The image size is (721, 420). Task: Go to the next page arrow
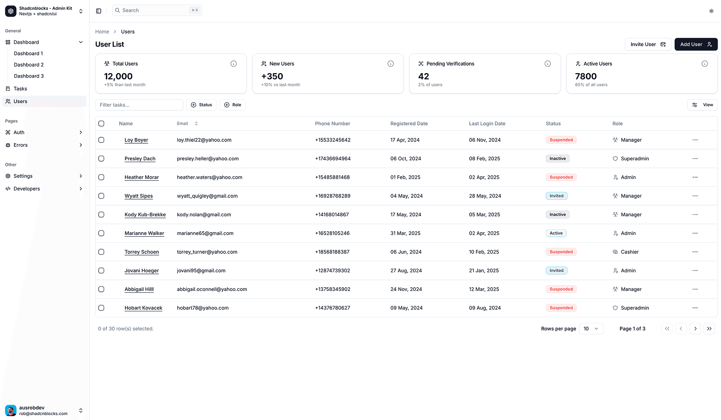click(x=695, y=329)
